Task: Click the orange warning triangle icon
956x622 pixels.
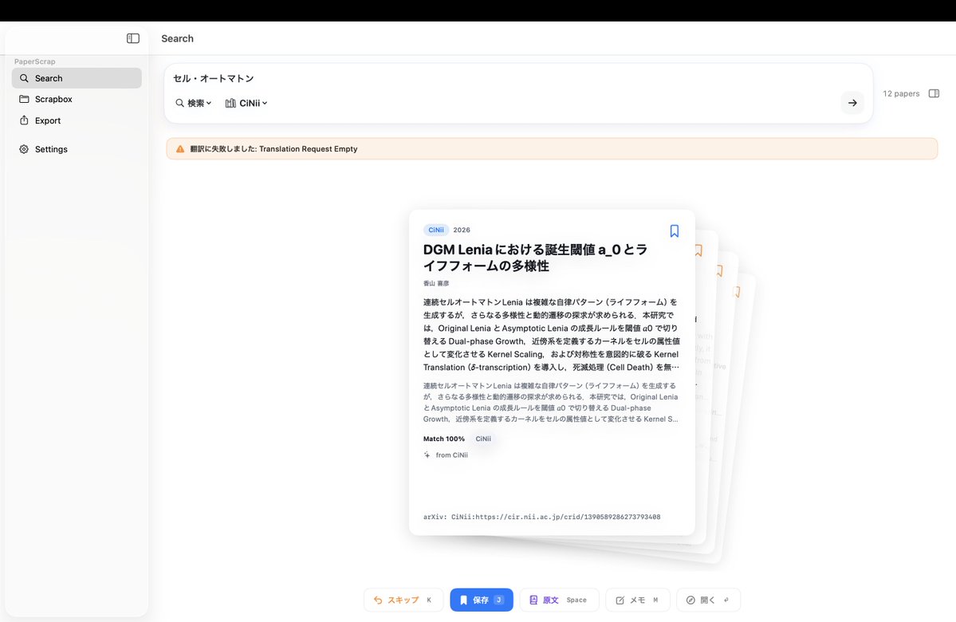Action: (x=180, y=149)
